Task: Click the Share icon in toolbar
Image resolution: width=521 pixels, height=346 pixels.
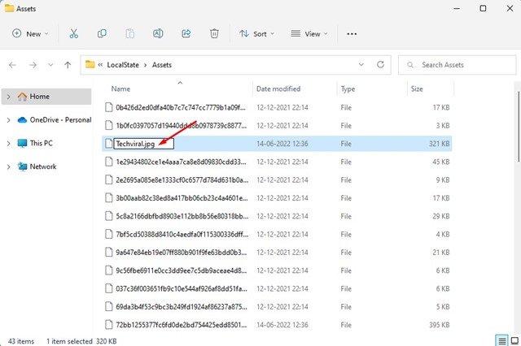Action: click(186, 33)
